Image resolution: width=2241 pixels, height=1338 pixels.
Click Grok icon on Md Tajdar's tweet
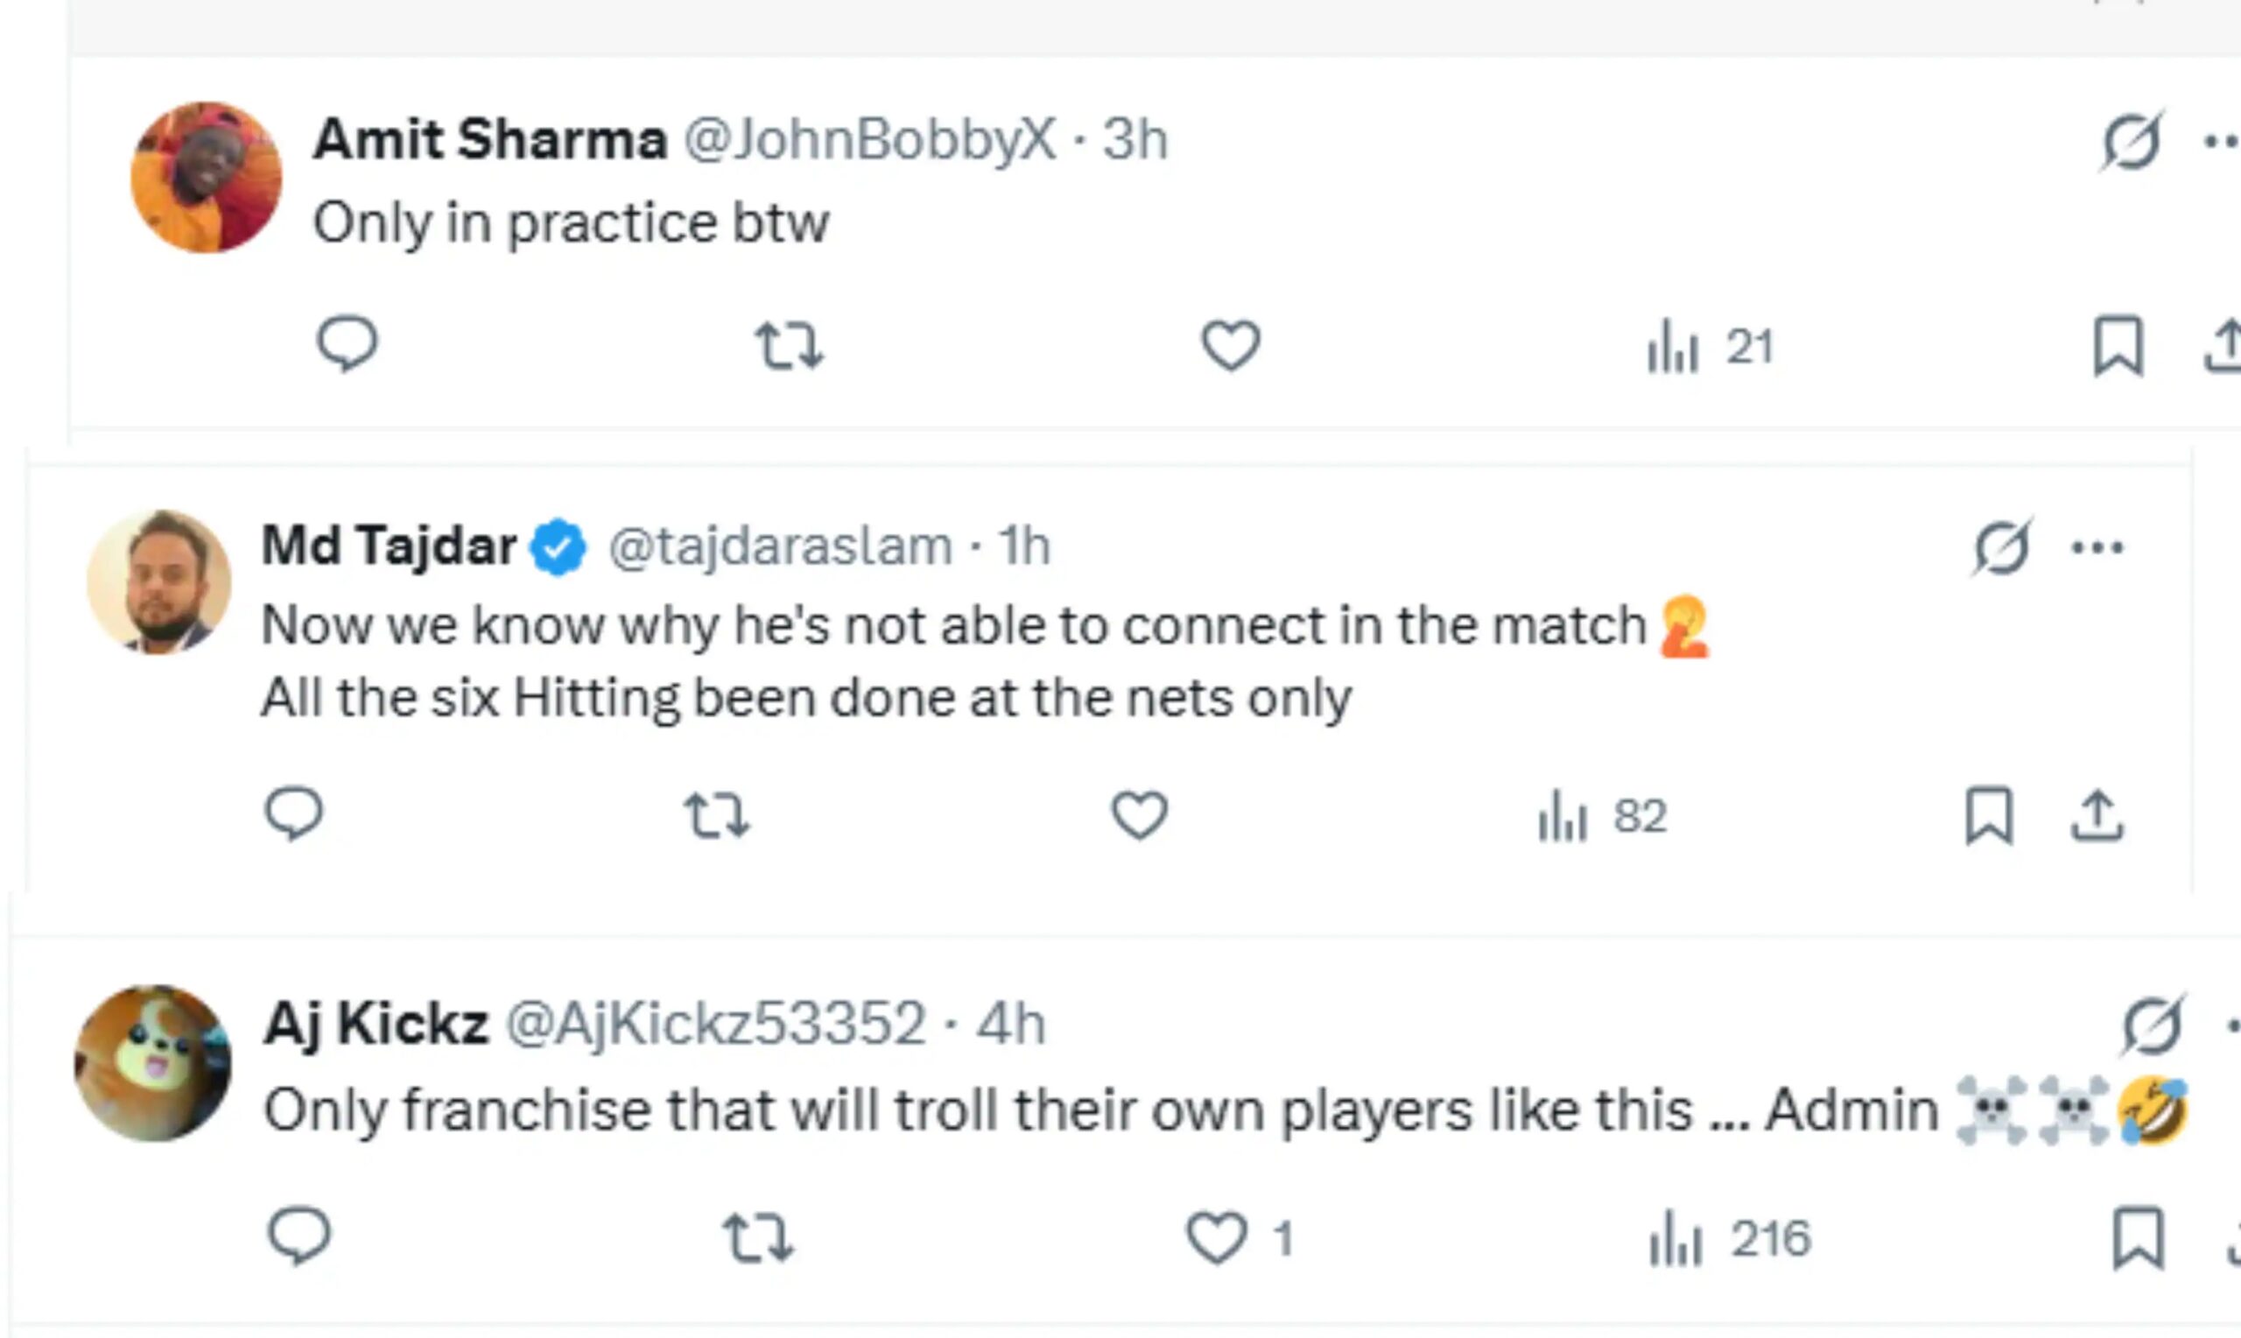(2001, 547)
